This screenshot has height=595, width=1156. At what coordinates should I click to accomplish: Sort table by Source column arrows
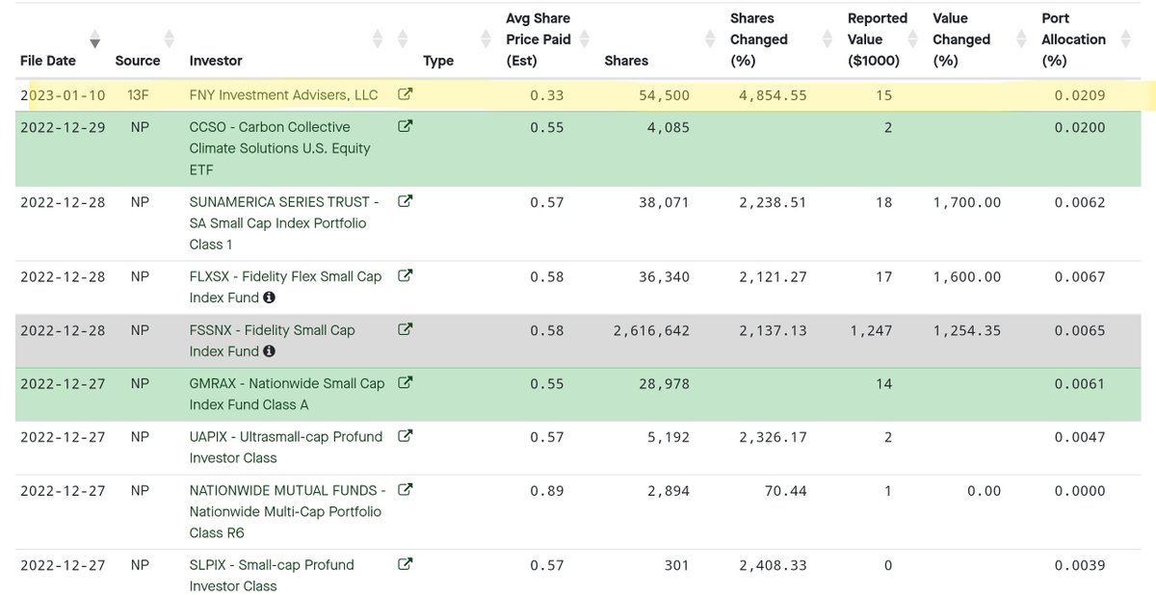coord(170,39)
